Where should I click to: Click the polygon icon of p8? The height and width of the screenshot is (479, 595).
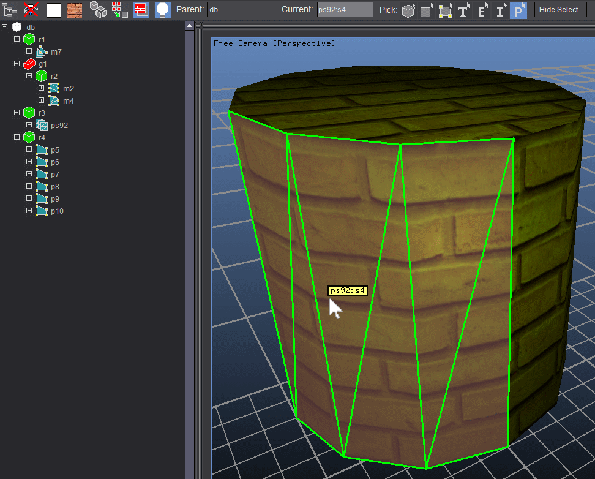[x=42, y=186]
